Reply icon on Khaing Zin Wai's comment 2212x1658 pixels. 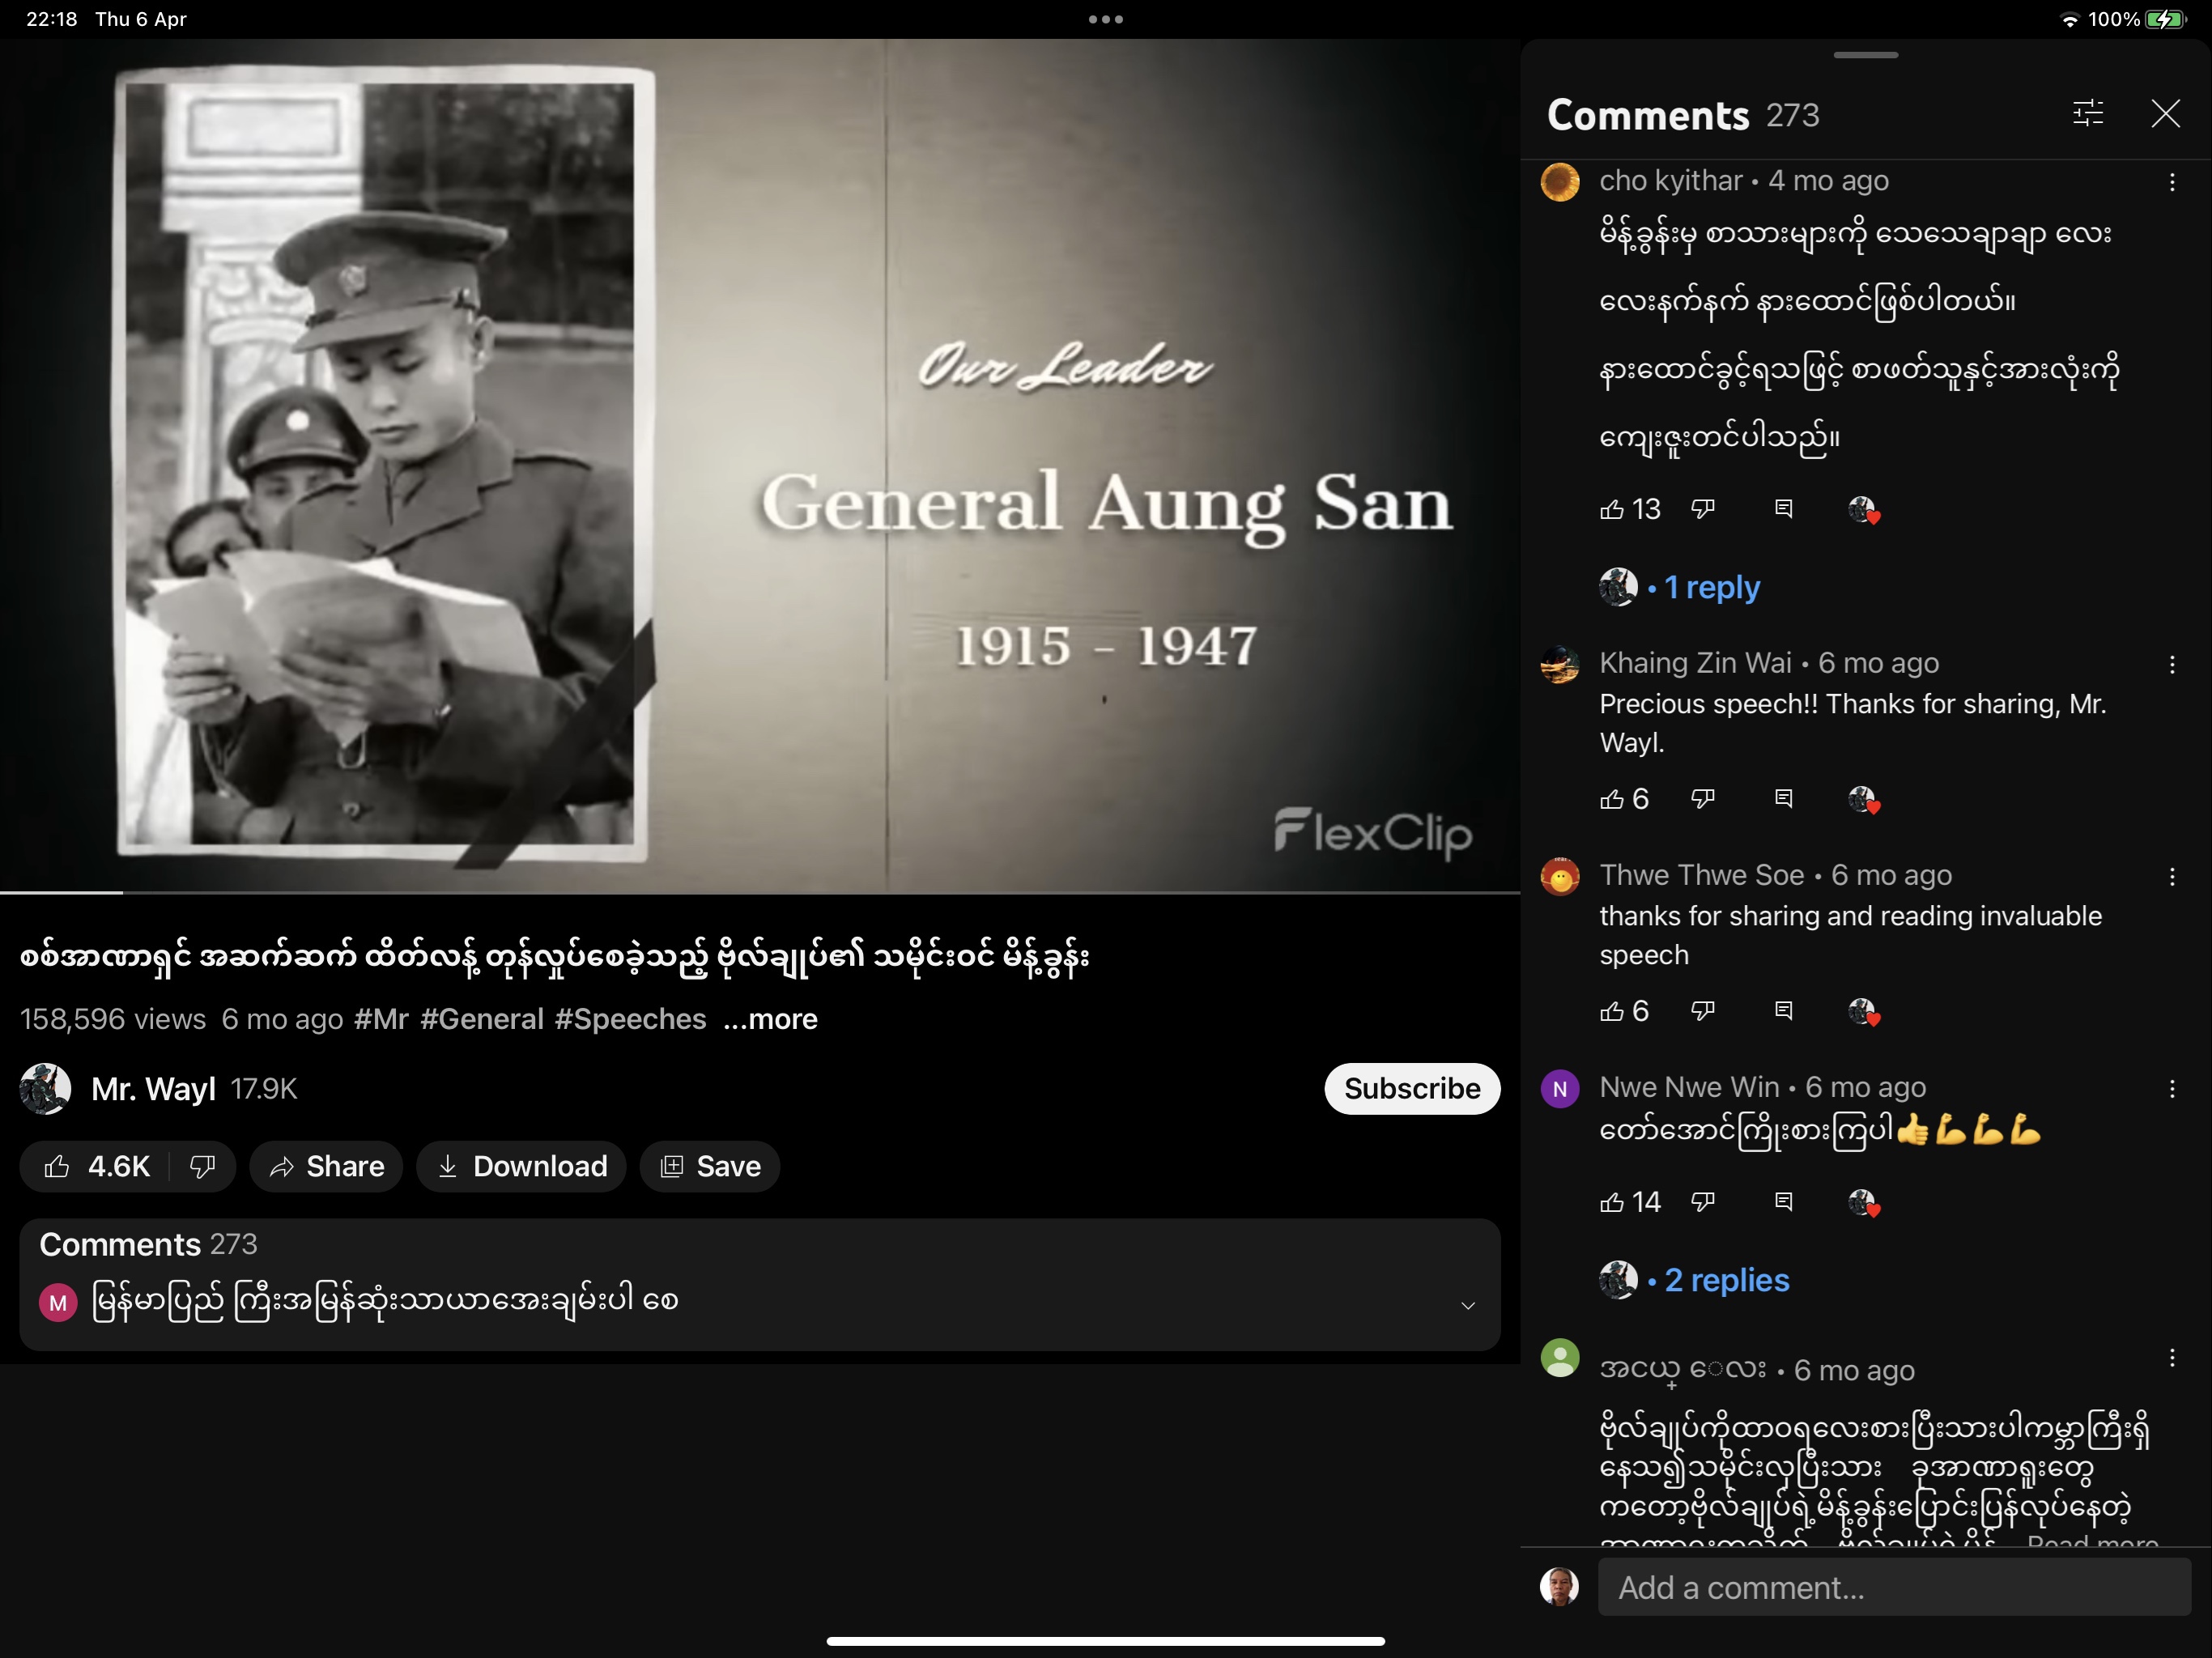tap(1783, 799)
